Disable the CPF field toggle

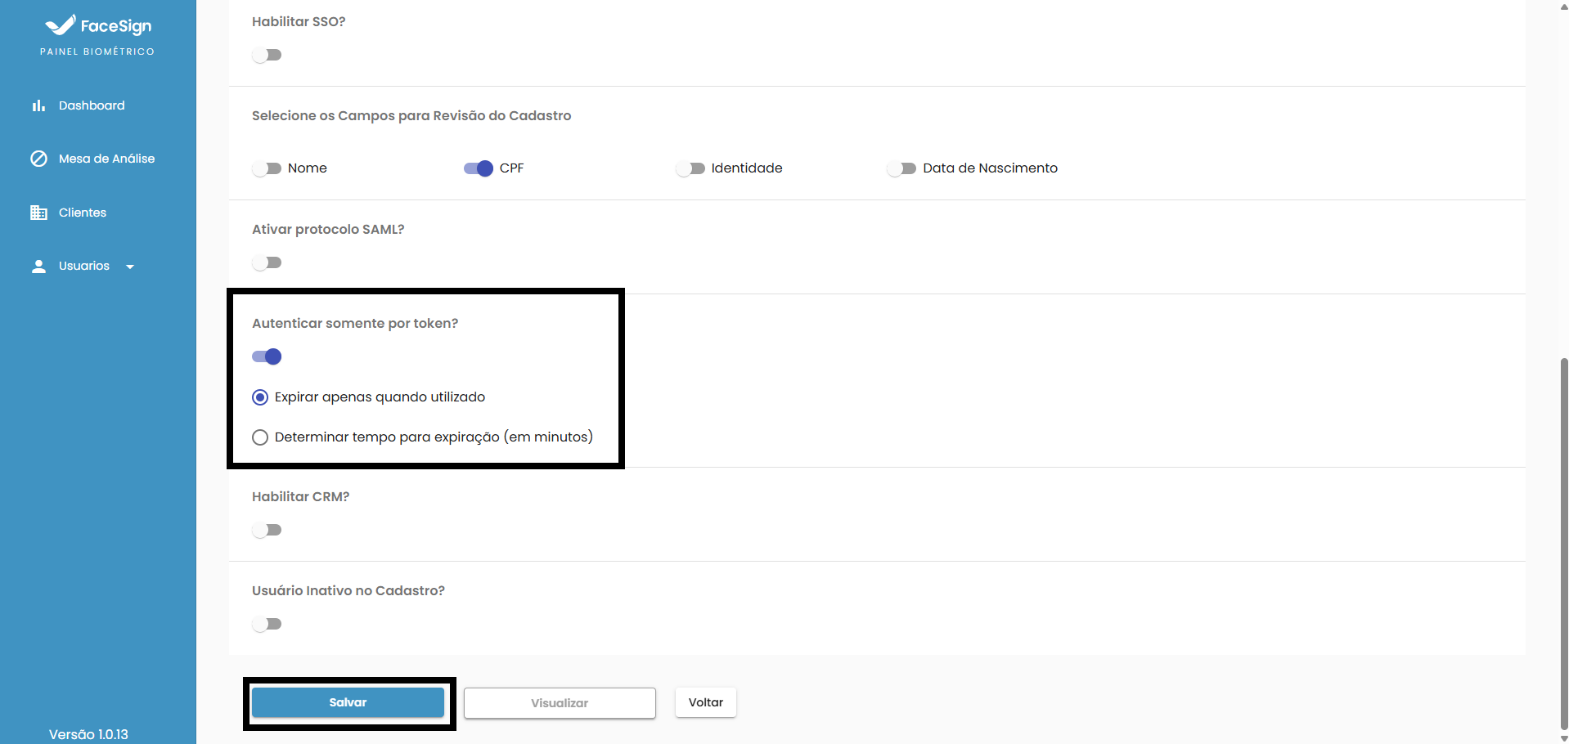pyautogui.click(x=479, y=168)
